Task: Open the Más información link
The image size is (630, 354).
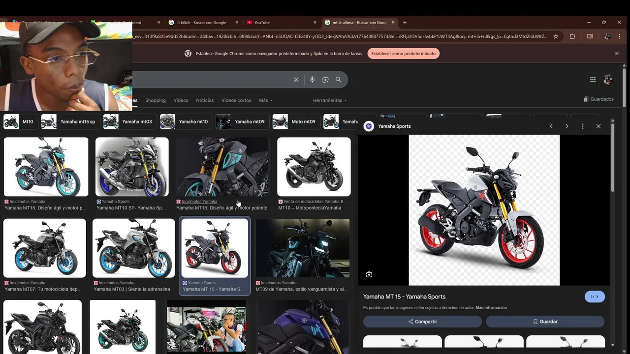Action: (491, 308)
